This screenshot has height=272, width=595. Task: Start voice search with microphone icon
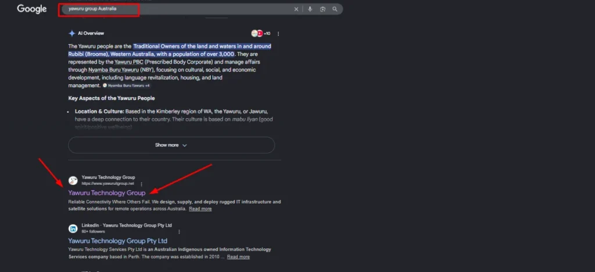pyautogui.click(x=310, y=9)
